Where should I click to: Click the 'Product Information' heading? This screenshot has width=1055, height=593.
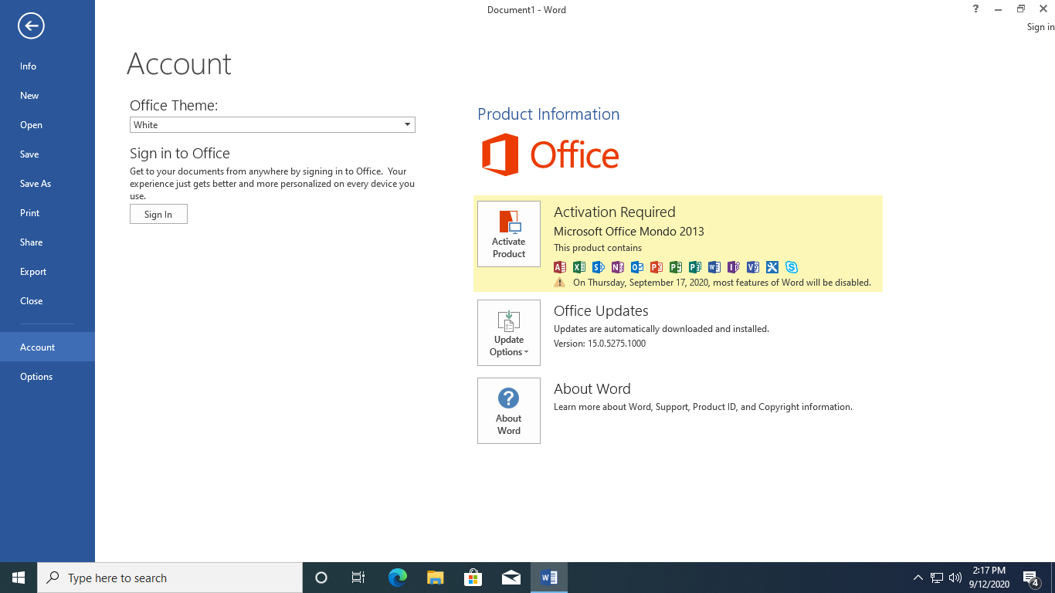548,114
